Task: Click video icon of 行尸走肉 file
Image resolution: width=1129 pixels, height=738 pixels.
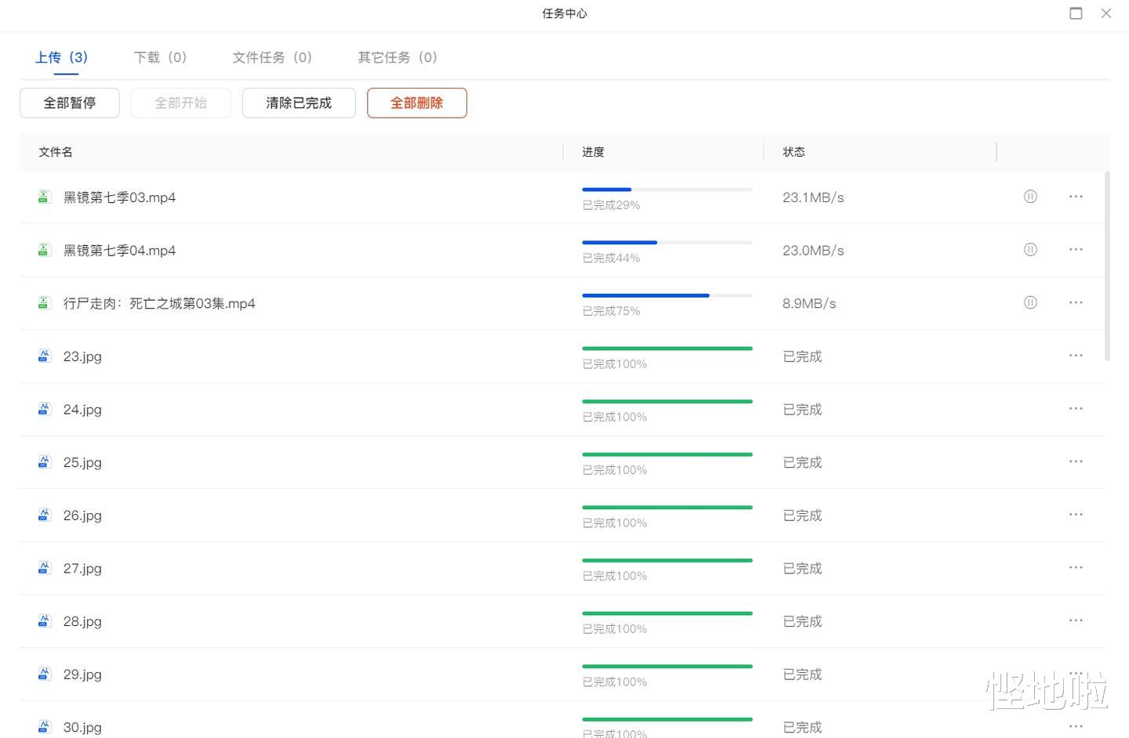Action: (44, 303)
